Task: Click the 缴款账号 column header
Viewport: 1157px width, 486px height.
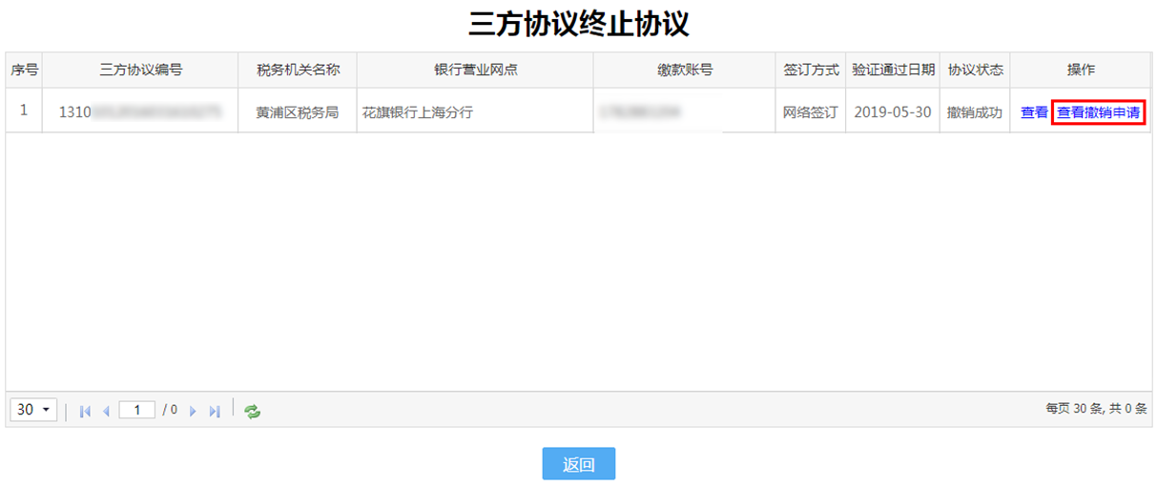Action: 685,70
